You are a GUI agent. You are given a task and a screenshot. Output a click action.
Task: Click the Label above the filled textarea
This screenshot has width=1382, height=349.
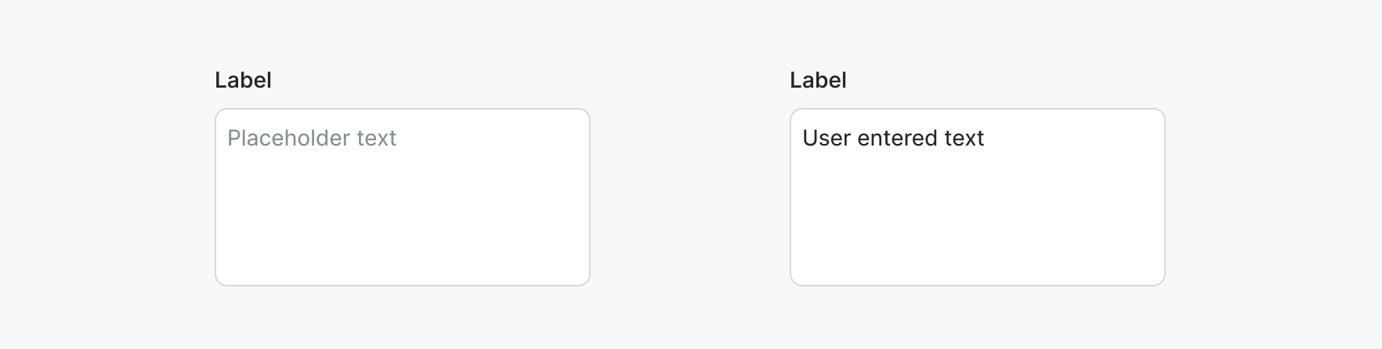[x=818, y=80]
